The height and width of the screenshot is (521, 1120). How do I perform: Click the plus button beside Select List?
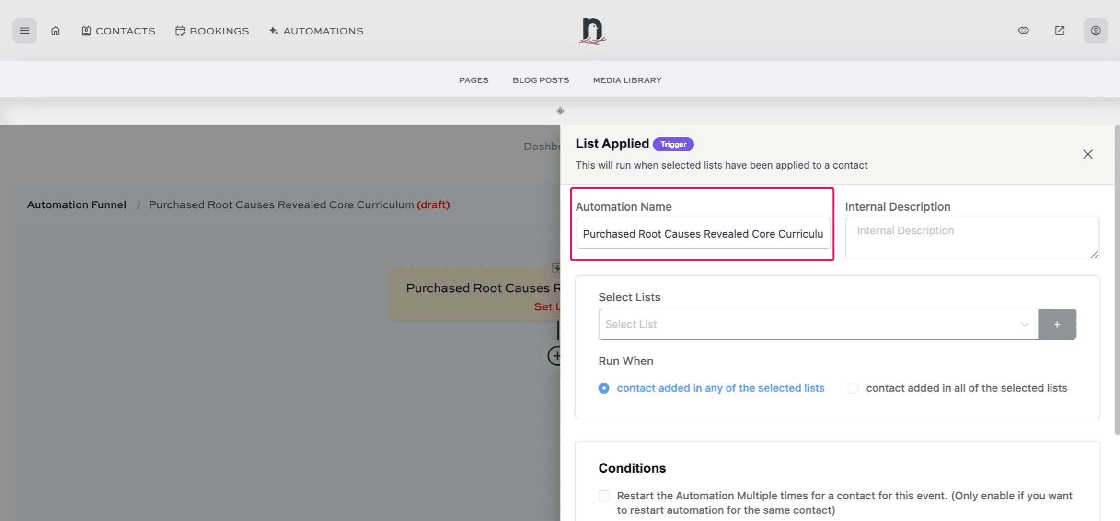tap(1057, 324)
